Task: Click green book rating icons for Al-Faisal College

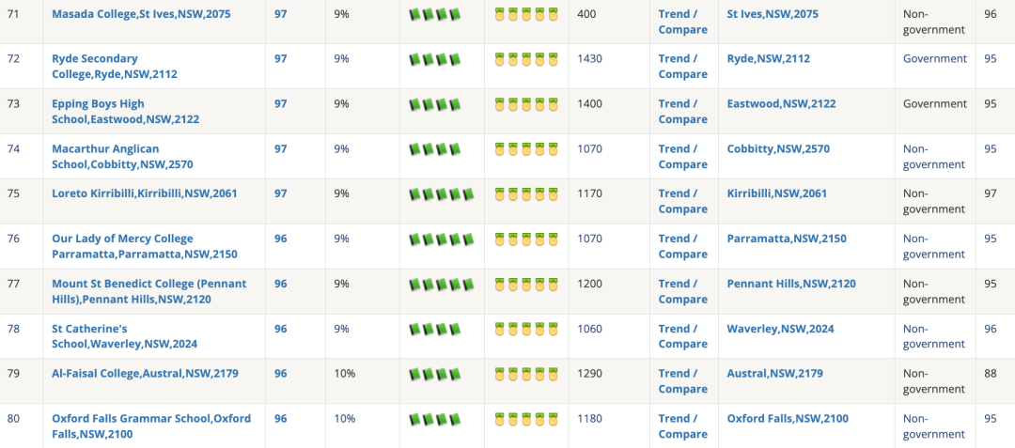Action: tap(435, 374)
